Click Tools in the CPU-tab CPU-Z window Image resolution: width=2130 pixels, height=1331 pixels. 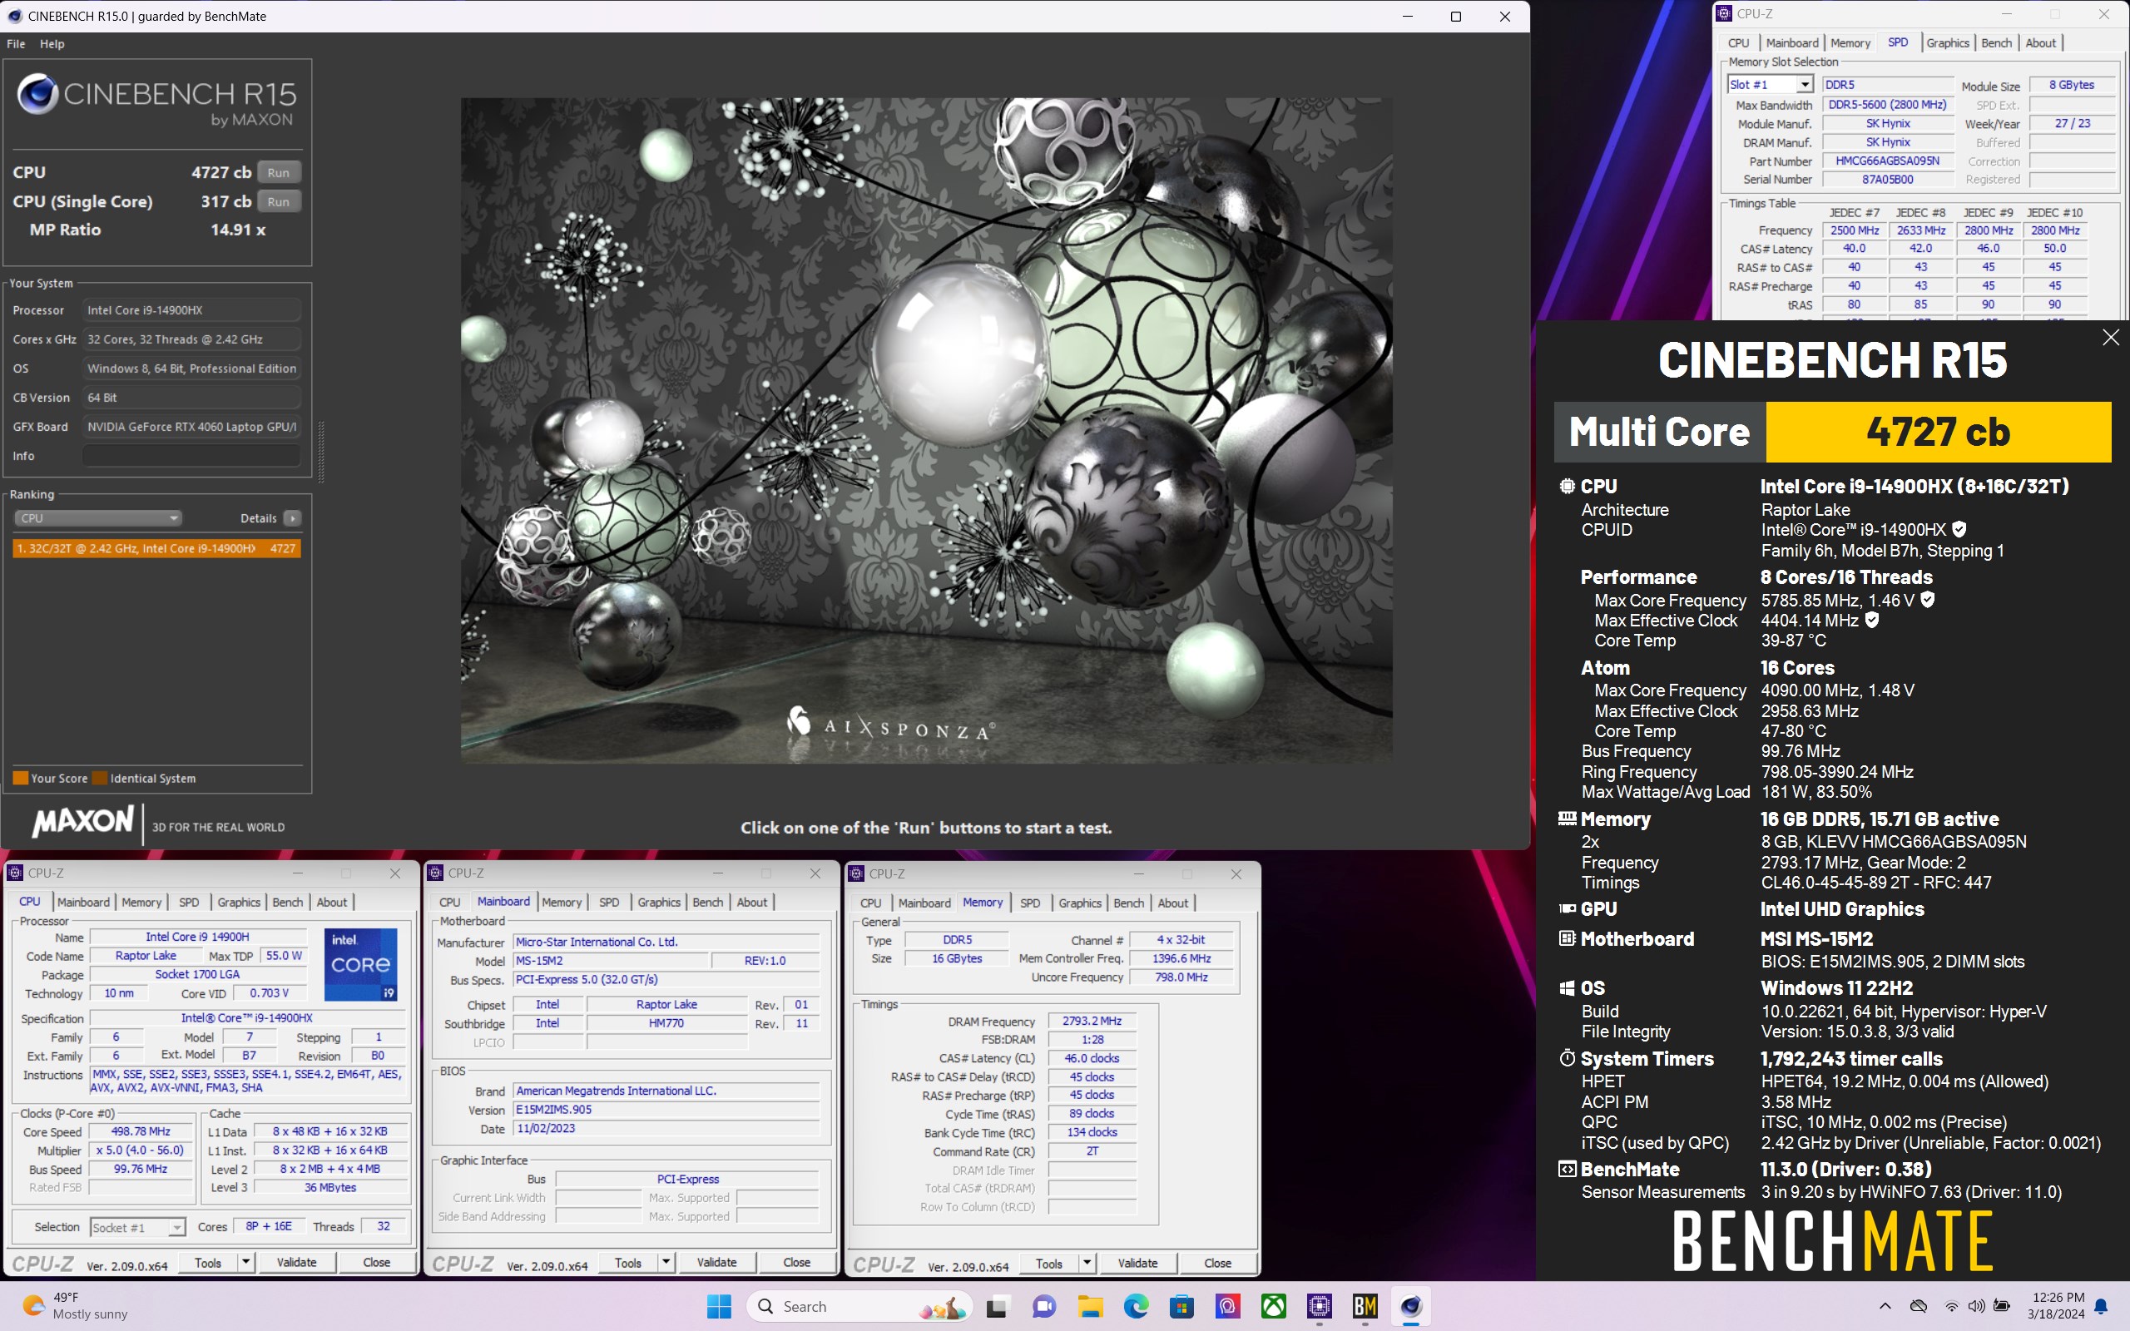209,1262
